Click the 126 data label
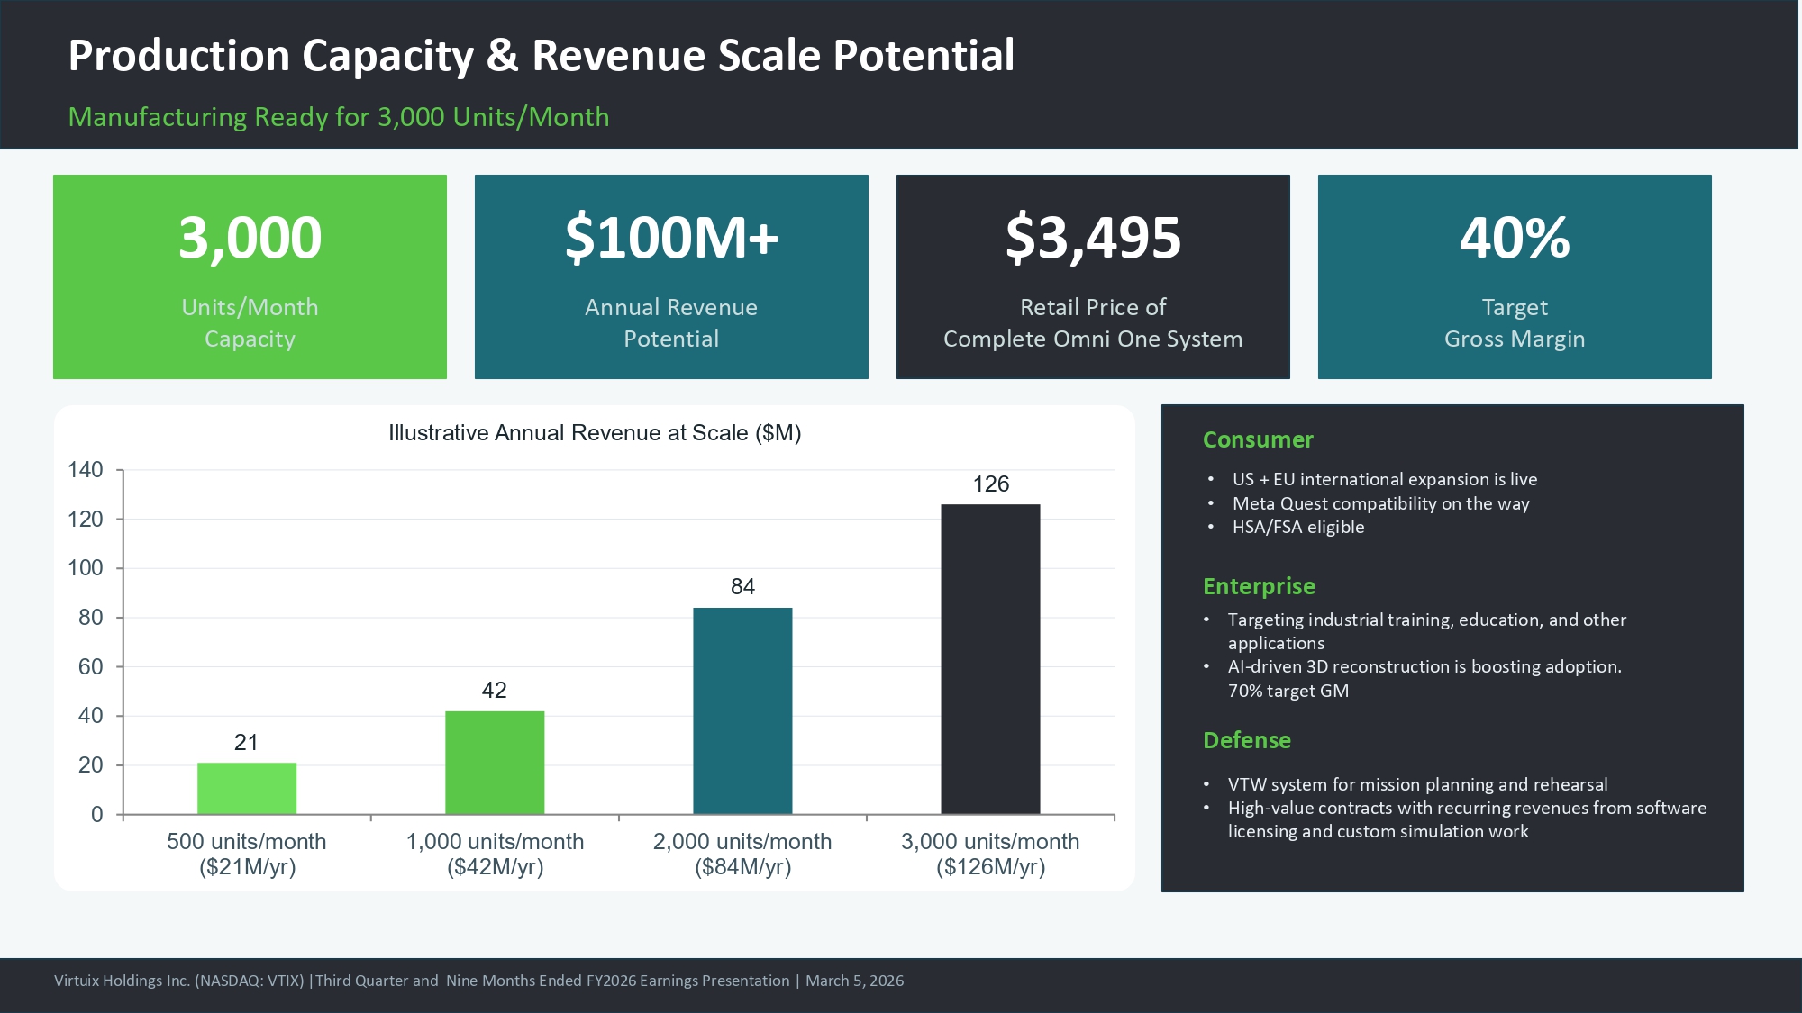Viewport: 1802px width, 1013px height. [990, 484]
